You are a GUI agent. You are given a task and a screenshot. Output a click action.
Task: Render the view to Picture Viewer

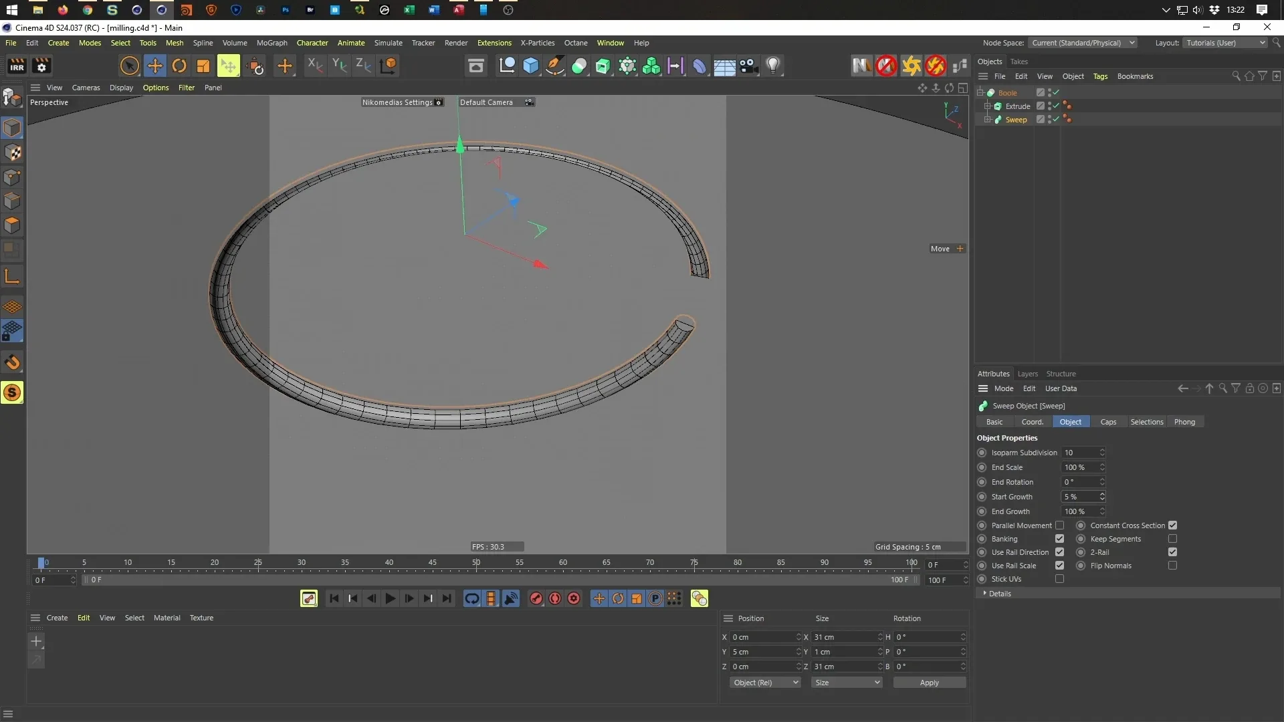[x=477, y=66]
